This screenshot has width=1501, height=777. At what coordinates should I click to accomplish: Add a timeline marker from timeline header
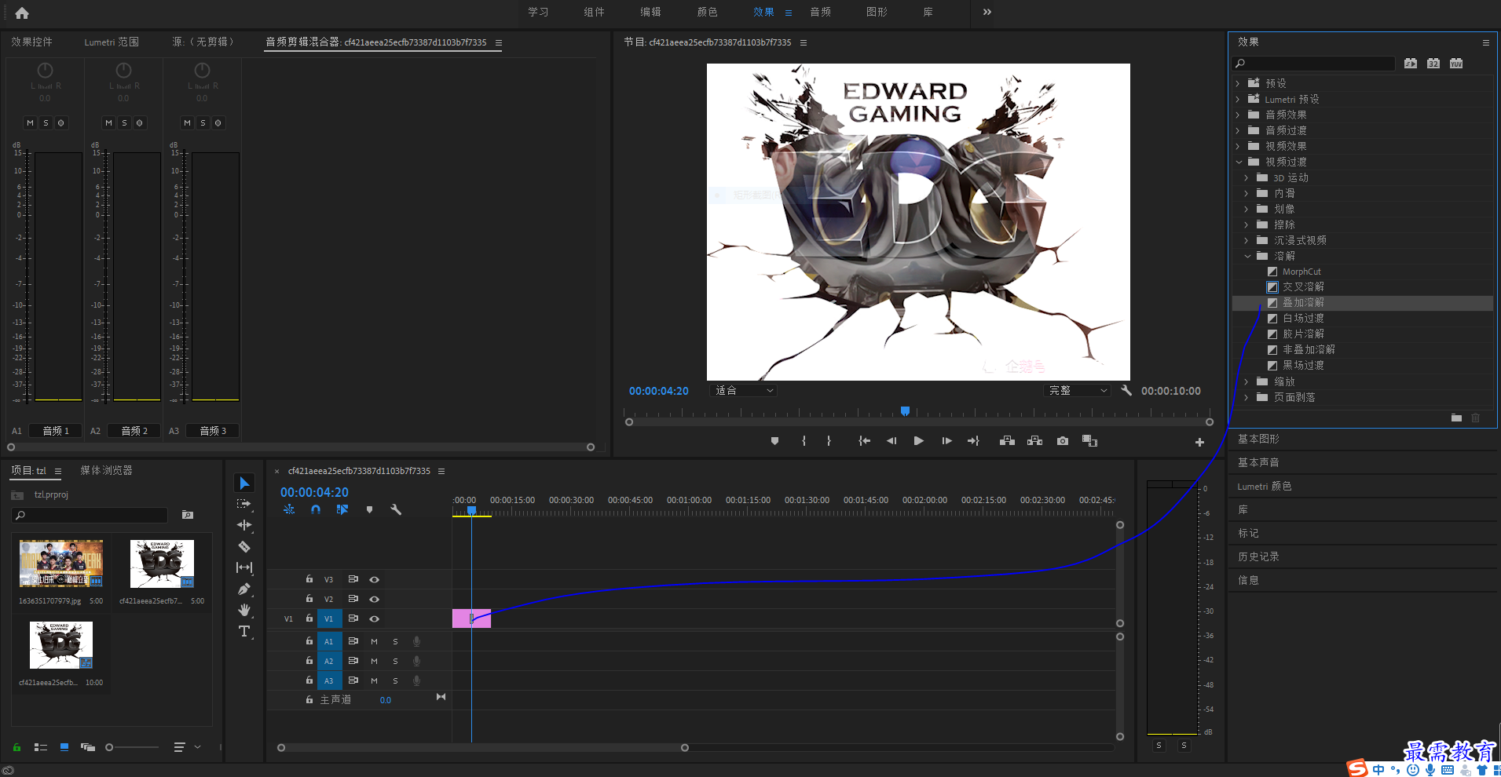tap(369, 509)
